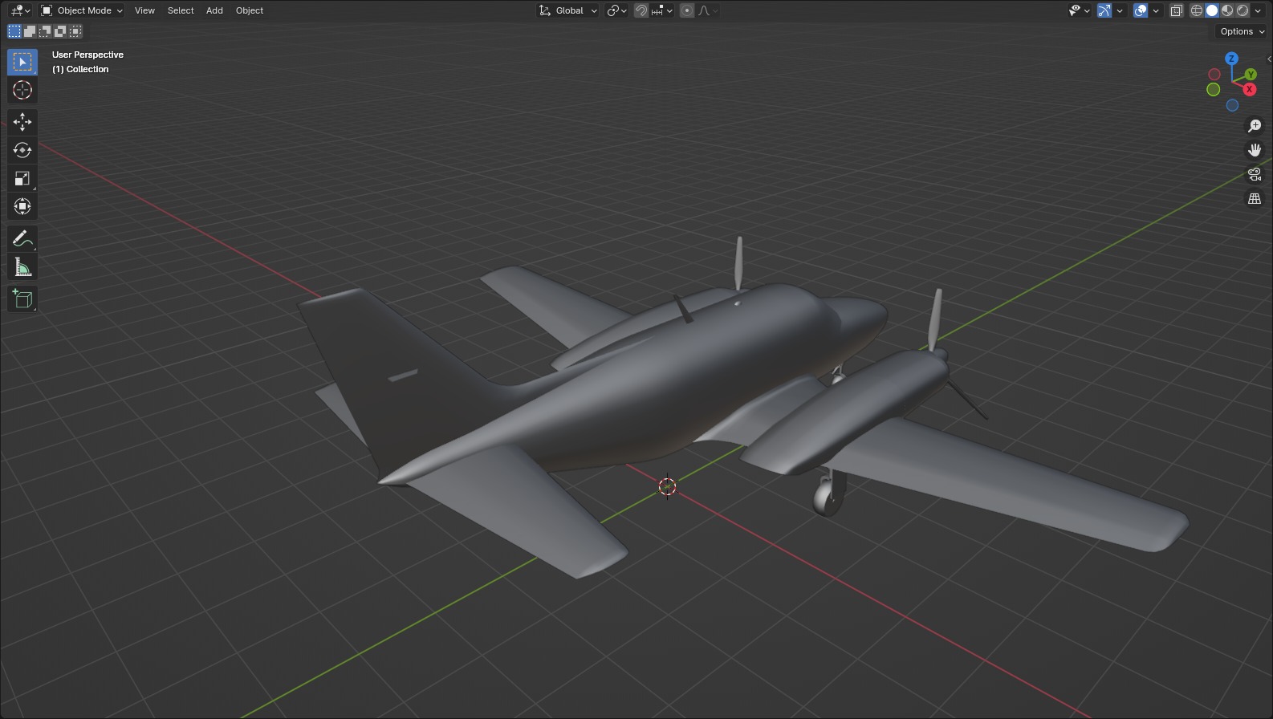Activate the Add Cube tool

[x=22, y=299]
